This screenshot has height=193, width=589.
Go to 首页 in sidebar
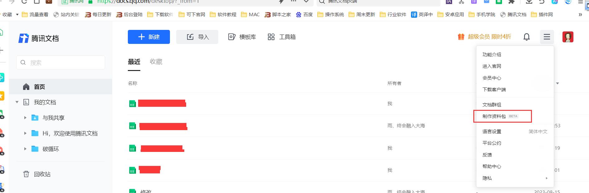tap(39, 87)
